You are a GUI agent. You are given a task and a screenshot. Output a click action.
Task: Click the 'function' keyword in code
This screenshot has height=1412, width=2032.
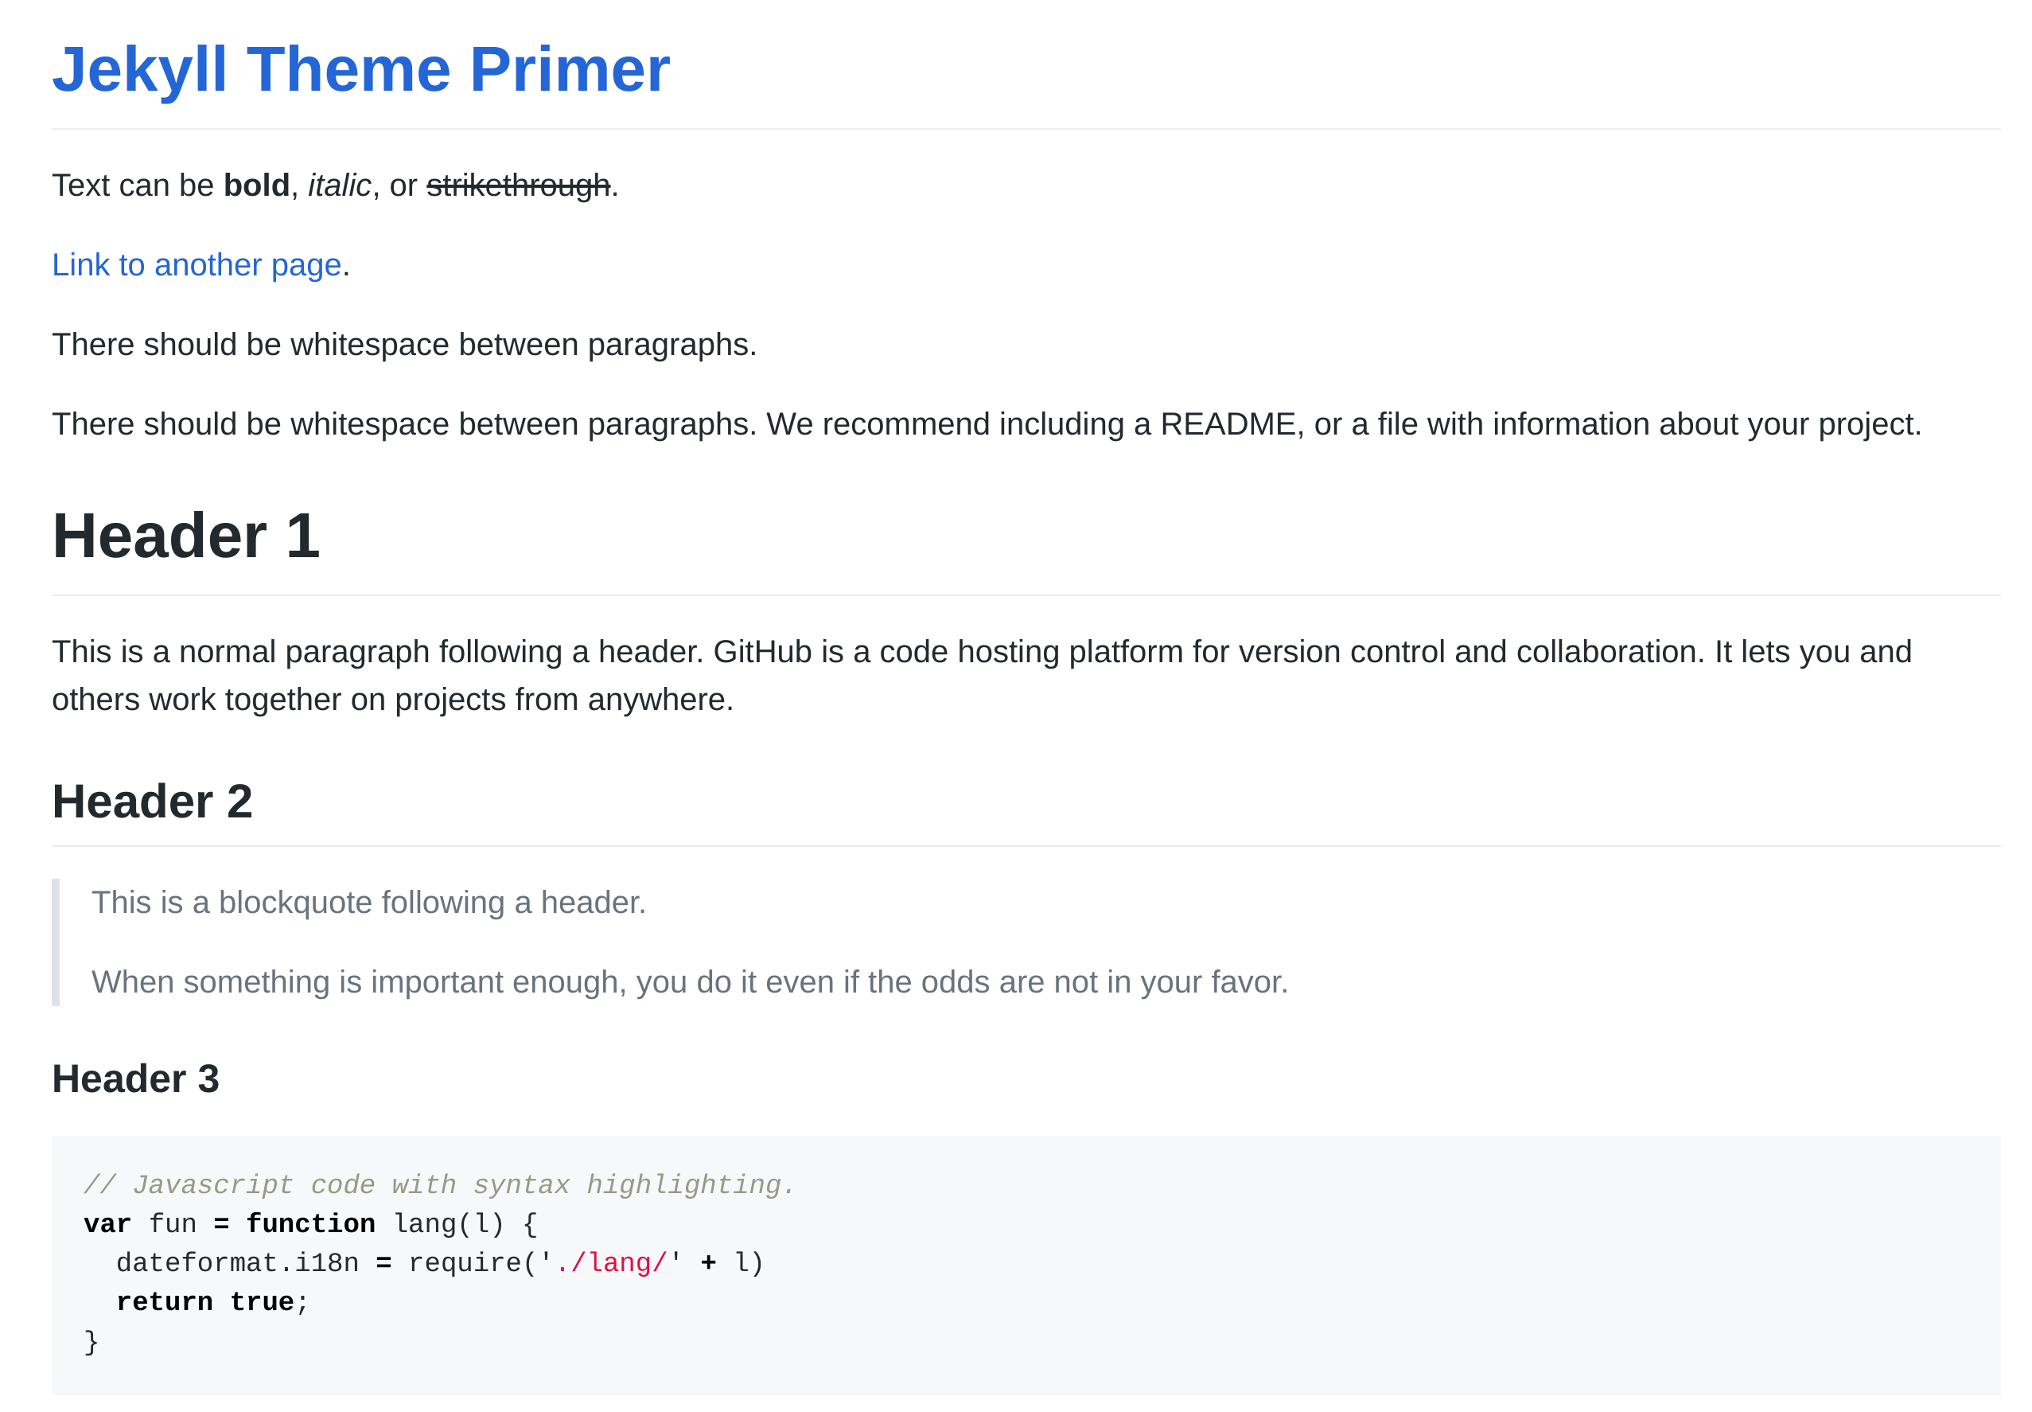310,1223
